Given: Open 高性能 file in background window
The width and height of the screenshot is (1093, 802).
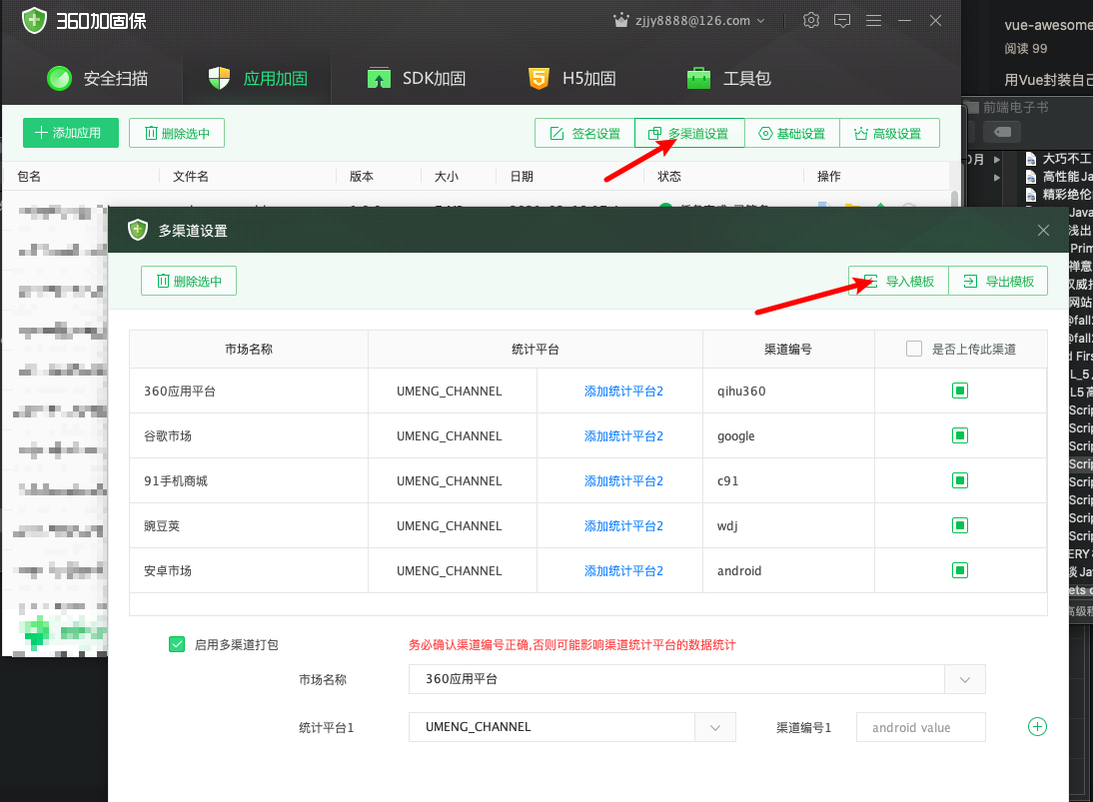Looking at the screenshot, I should click(x=1058, y=177).
